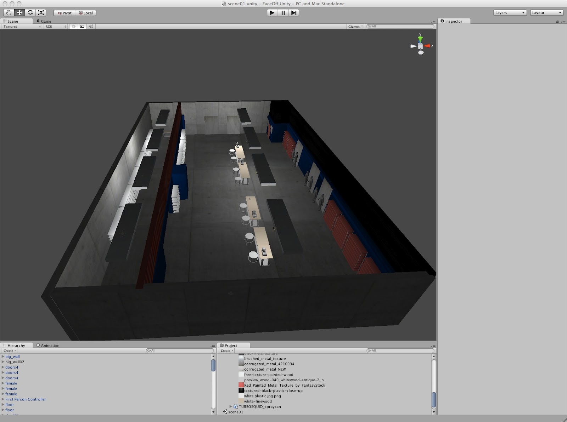Open the Textured draw mode dropdown
567x422 pixels.
[21, 26]
